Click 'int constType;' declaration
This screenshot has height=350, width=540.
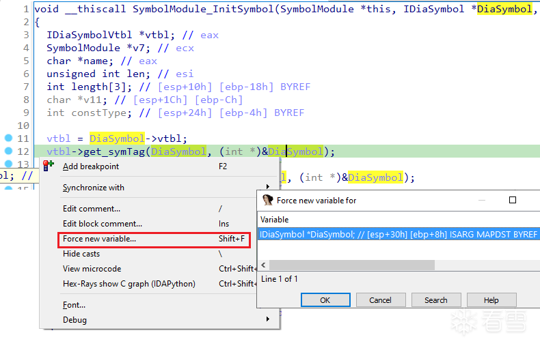pos(89,113)
